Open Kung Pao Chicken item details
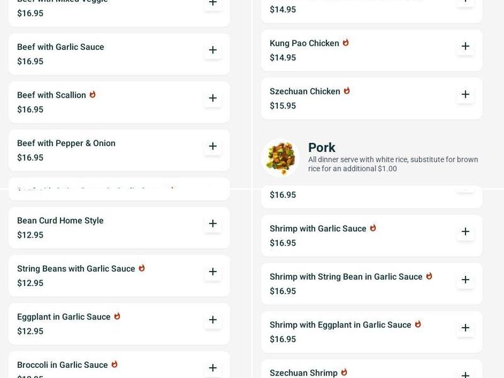Viewport: 504px width, 378px height. click(304, 43)
